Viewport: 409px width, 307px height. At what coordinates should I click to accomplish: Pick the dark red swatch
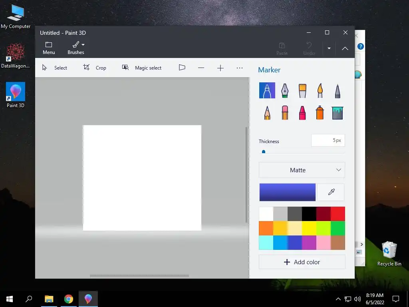[x=324, y=214]
